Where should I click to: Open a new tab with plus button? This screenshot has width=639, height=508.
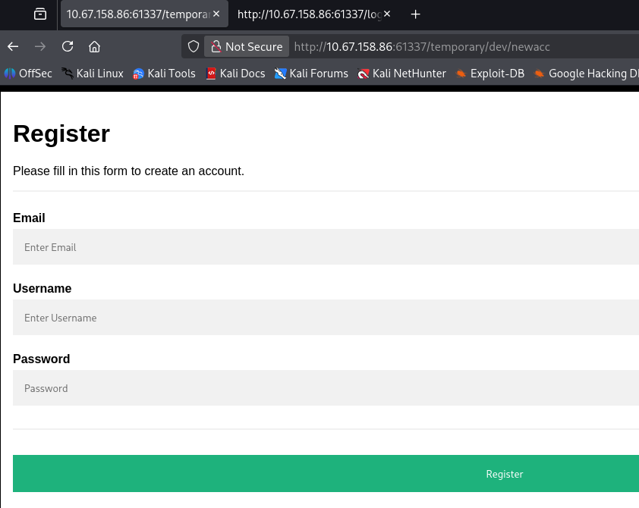coord(415,14)
